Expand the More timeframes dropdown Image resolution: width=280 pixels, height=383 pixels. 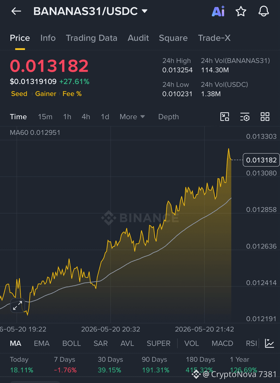pyautogui.click(x=132, y=117)
